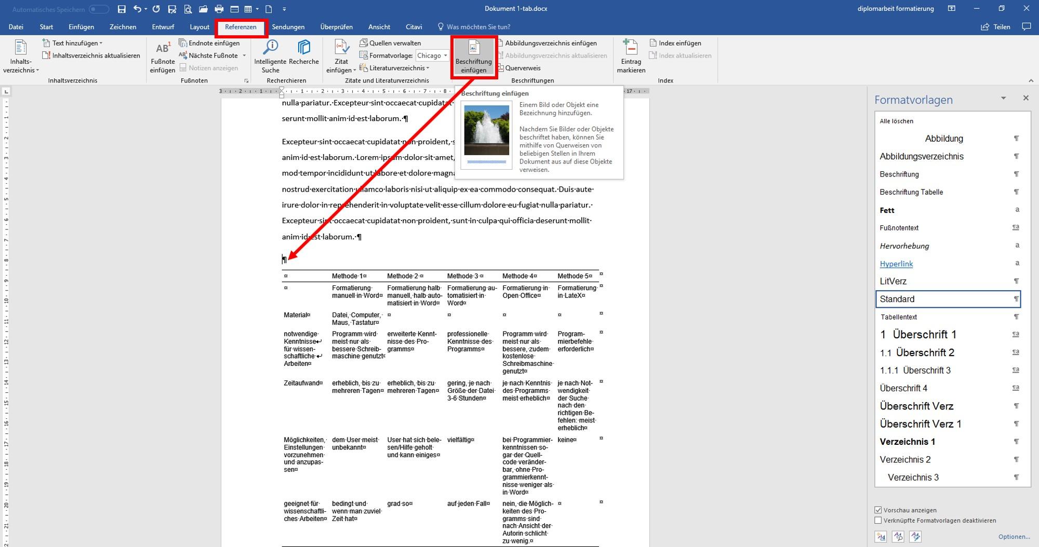Close the Formatvorlagen pane
1039x547 pixels.
pos(1025,98)
